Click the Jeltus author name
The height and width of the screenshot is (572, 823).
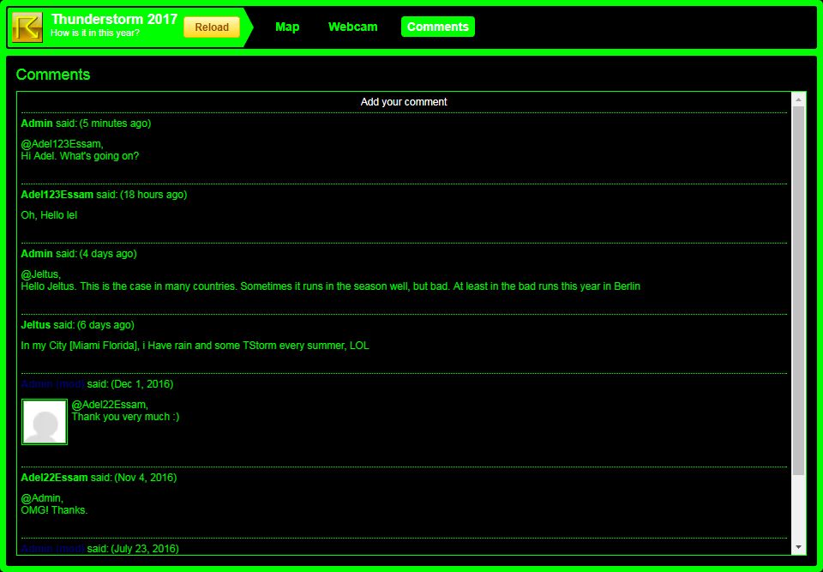click(x=36, y=325)
